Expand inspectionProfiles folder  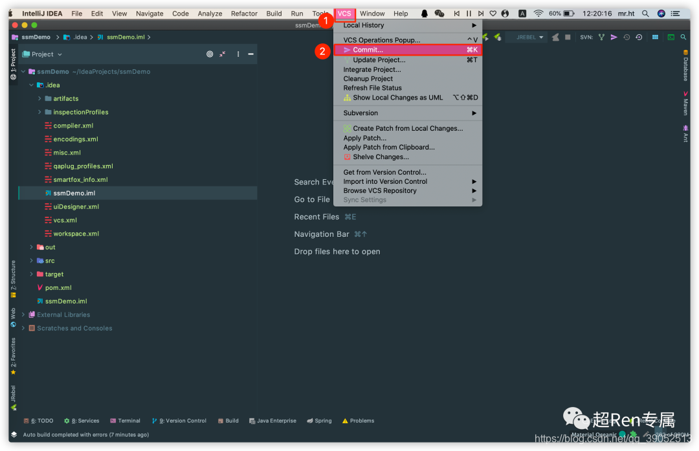click(x=39, y=112)
